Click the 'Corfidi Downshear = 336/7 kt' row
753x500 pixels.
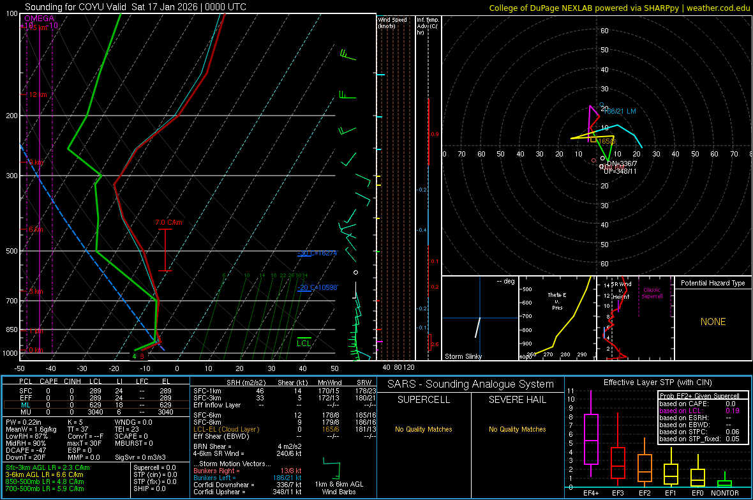point(248,485)
